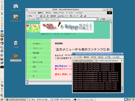
Task: Open the ヘルプ(H) menu in Internet Explorer
Action: pyautogui.click(x=79, y=13)
